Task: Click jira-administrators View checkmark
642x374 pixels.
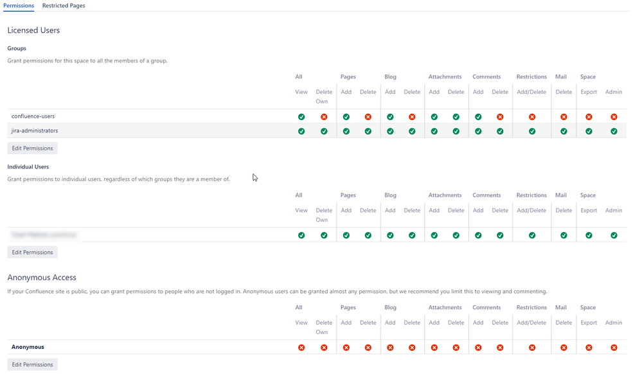Action: pos(301,131)
